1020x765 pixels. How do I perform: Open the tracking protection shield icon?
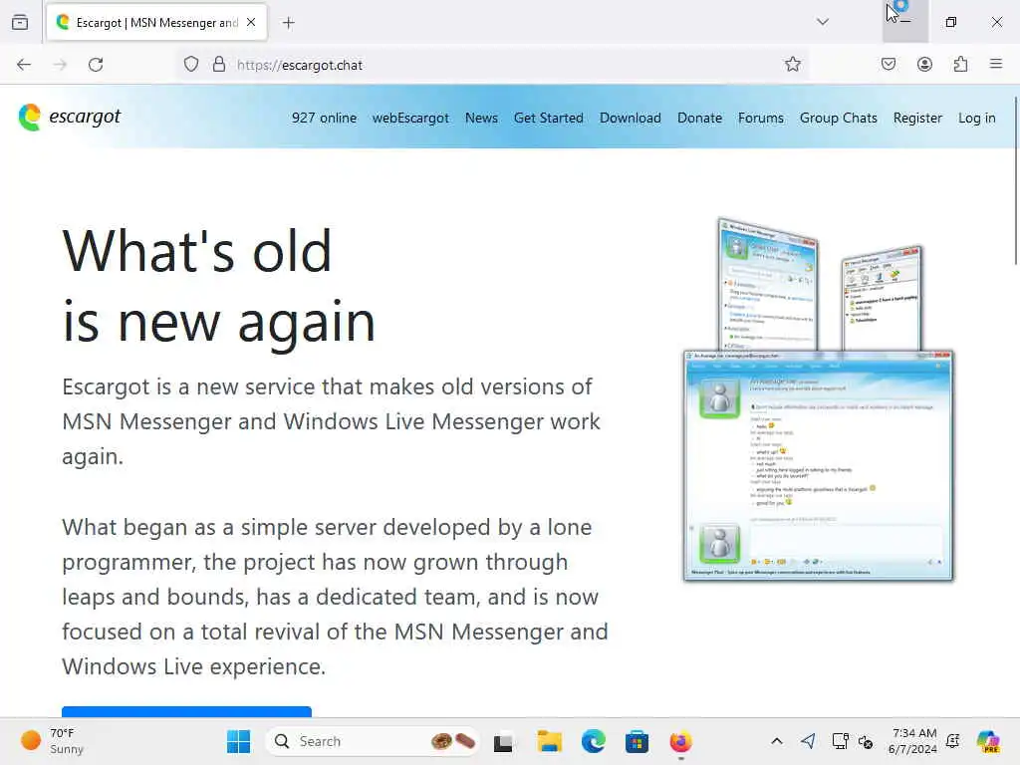[190, 65]
